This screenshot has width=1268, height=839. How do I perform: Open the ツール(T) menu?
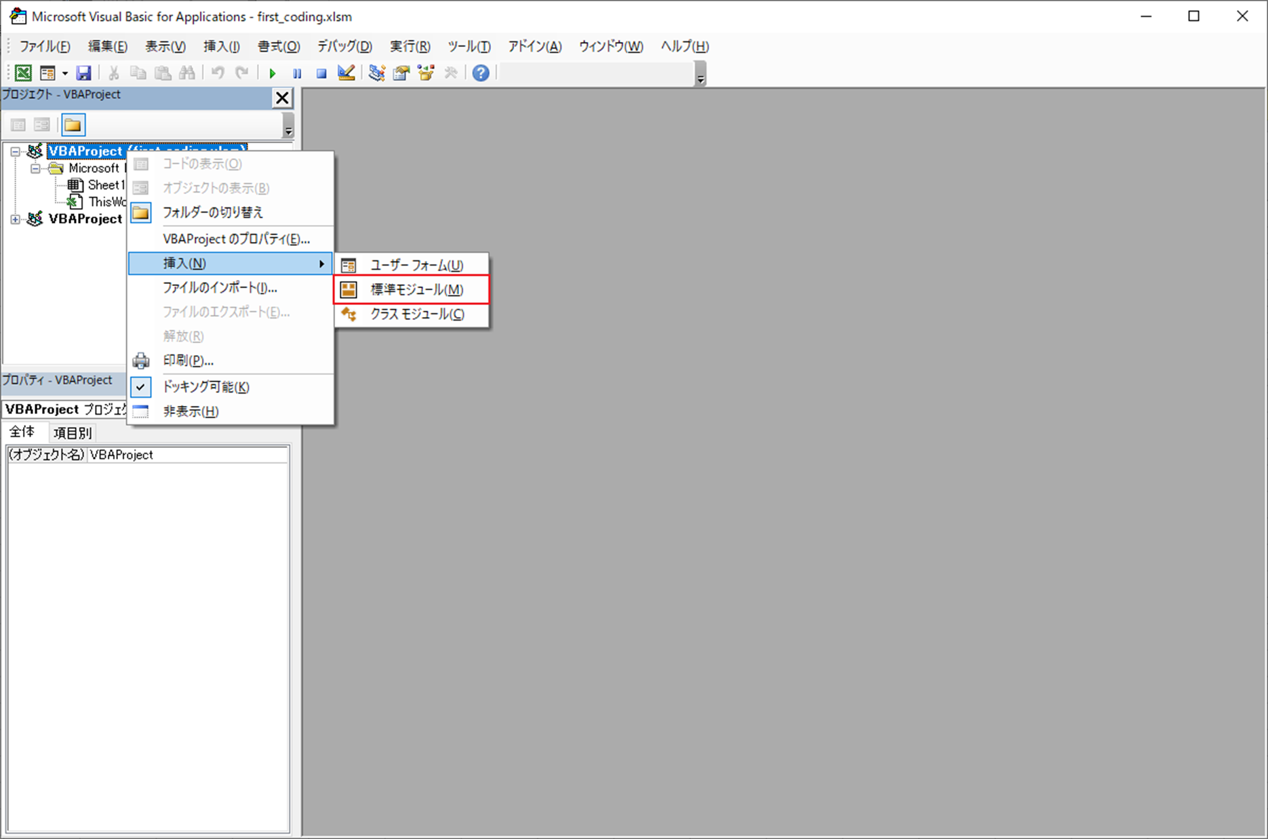tap(469, 46)
